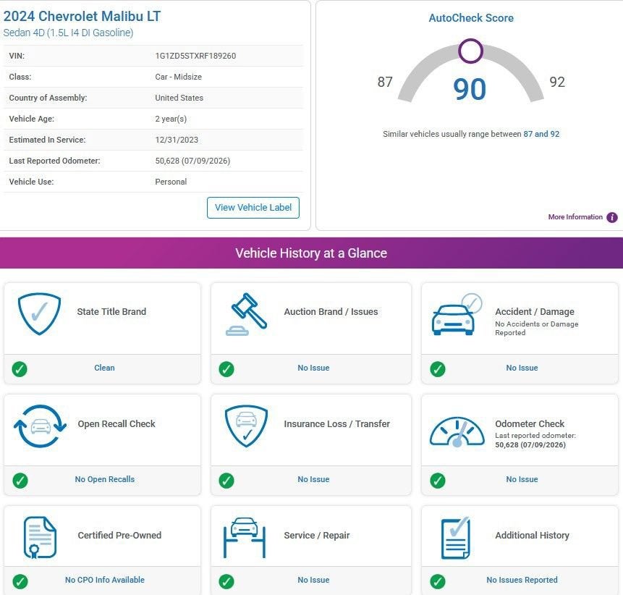This screenshot has width=623, height=595.
Task: Click the Accident / Damage car icon
Action: pyautogui.click(x=457, y=315)
